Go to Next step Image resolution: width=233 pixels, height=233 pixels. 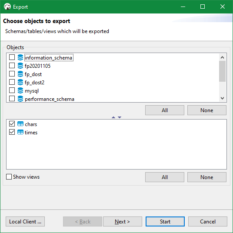point(123,222)
